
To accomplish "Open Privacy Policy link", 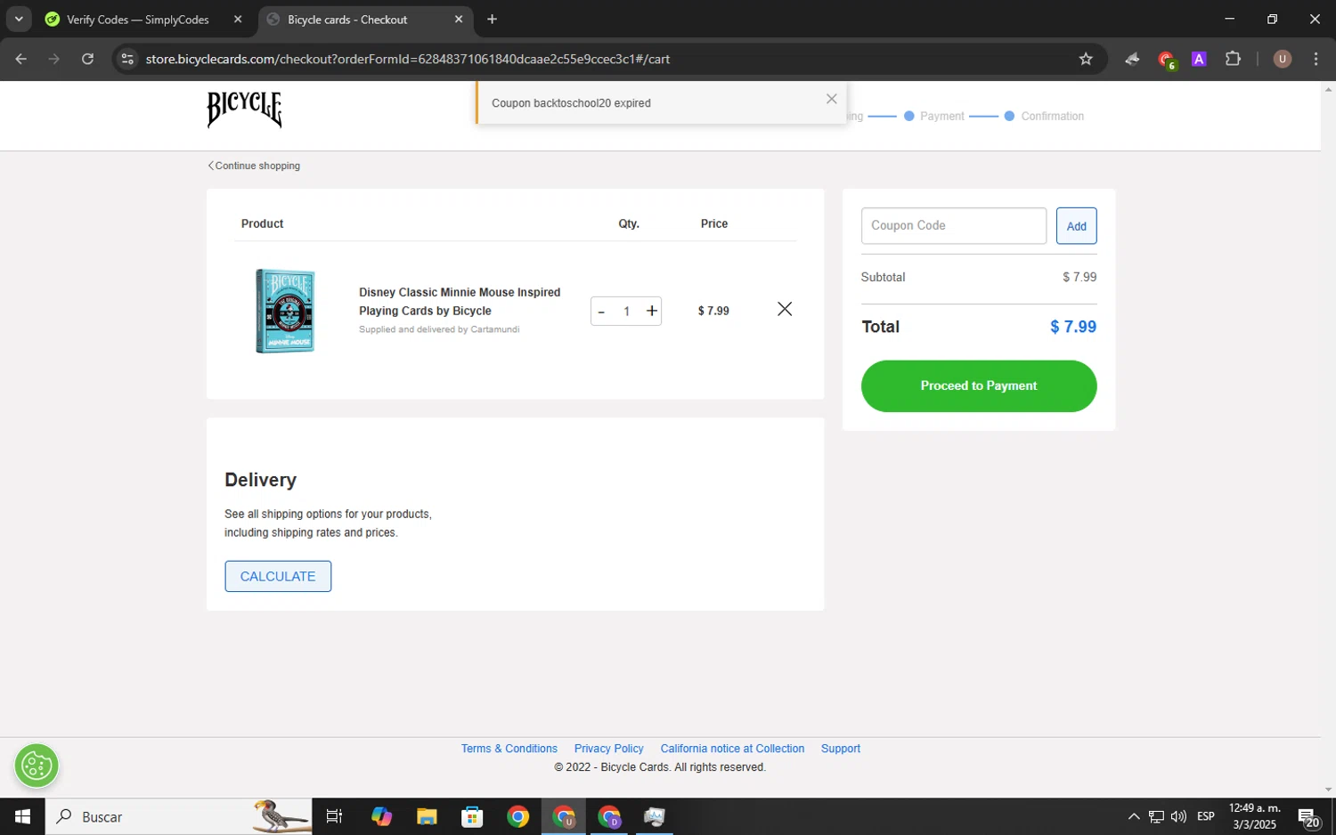I will pos(608,749).
